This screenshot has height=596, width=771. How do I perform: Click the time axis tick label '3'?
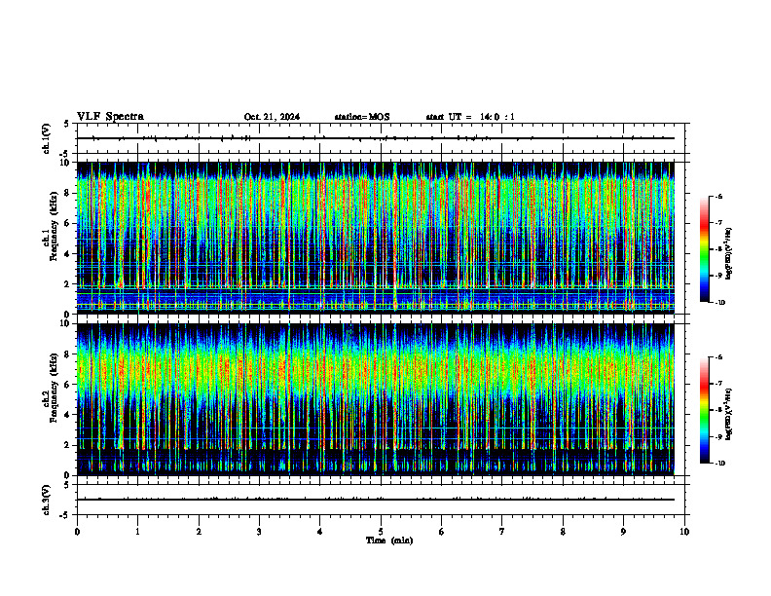259,532
